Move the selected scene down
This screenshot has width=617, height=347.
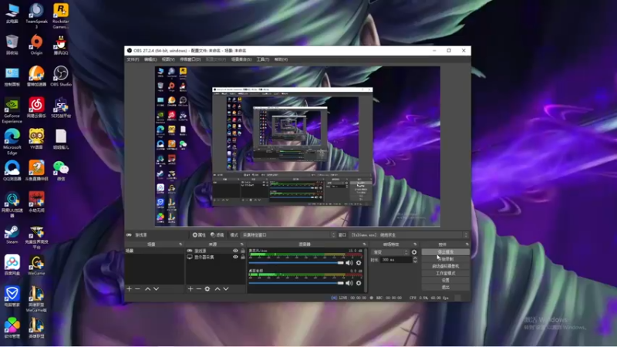(157, 288)
